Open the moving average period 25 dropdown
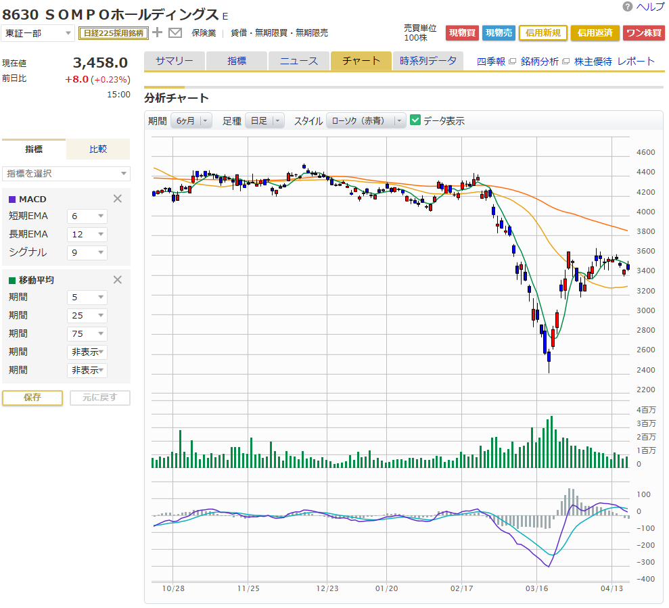 point(87,316)
